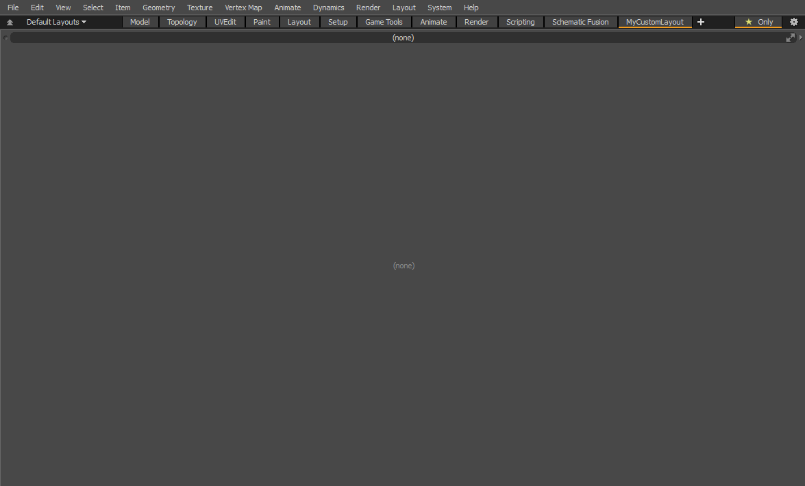Open the Vertex Map menu
This screenshot has height=486, width=805.
tap(243, 8)
